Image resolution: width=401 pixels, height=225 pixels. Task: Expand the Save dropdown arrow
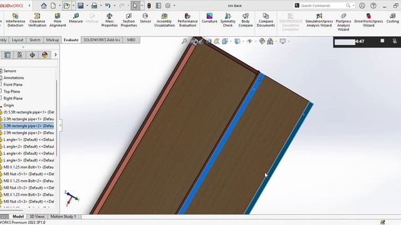[87, 6]
